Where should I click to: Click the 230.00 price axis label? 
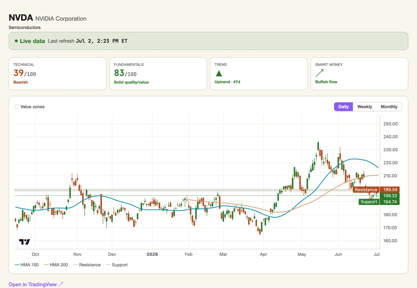pyautogui.click(x=390, y=150)
